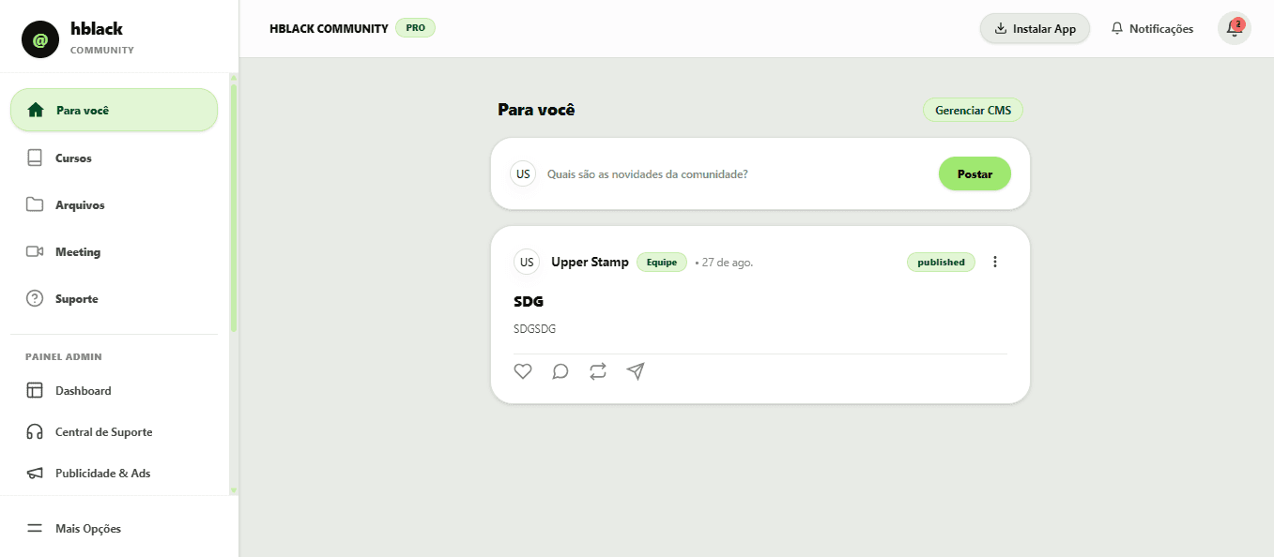
Task: Click the SDG post title
Action: point(529,301)
